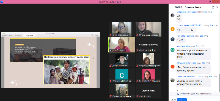Image resolution: width=220 pixels, height=101 pixels.
Task: Click the '15-20' message bubble
Action: coord(181,40)
